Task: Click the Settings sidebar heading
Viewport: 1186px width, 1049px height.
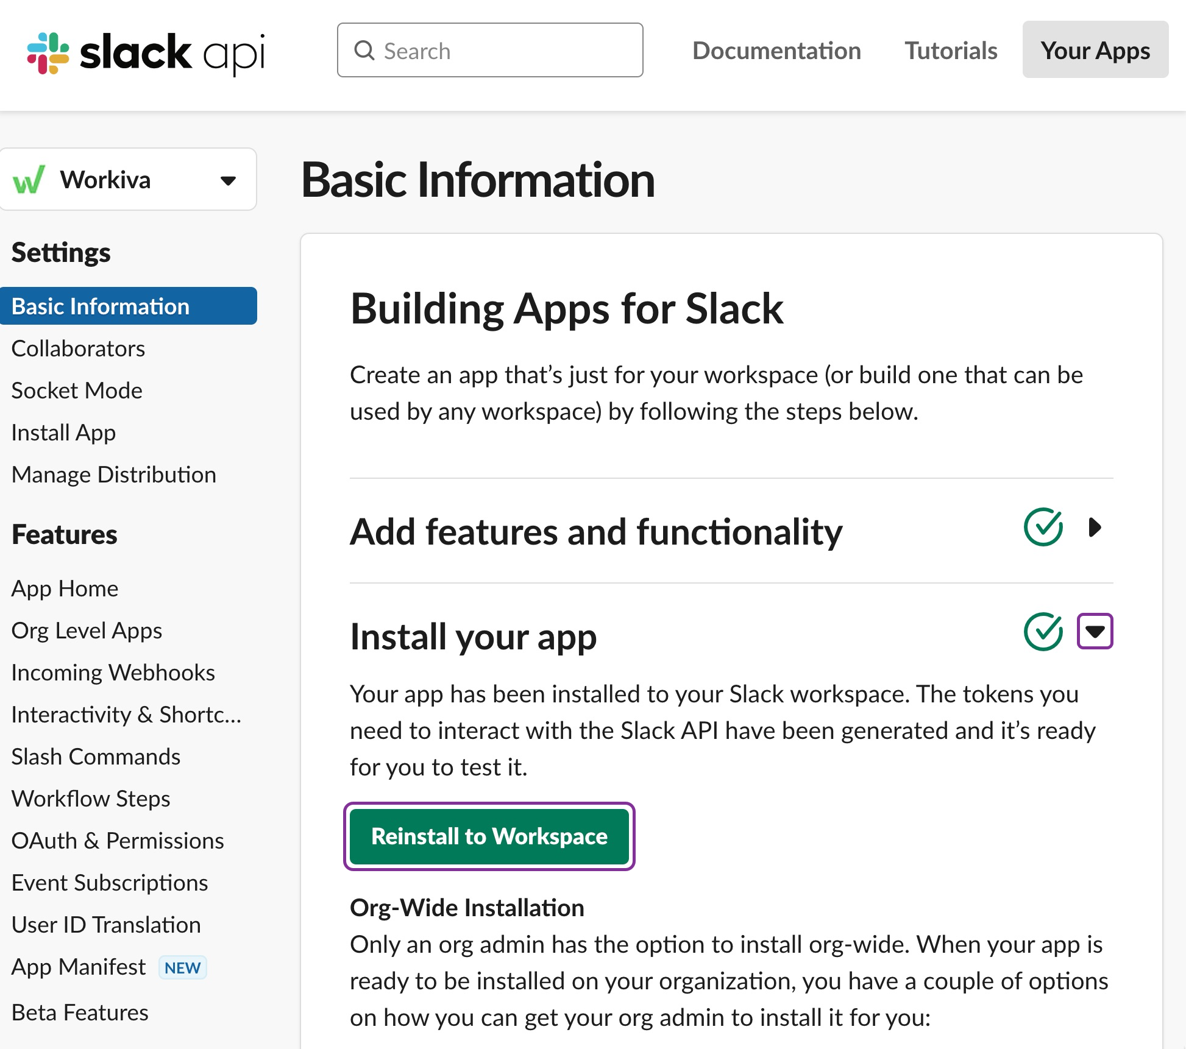Action: (61, 253)
